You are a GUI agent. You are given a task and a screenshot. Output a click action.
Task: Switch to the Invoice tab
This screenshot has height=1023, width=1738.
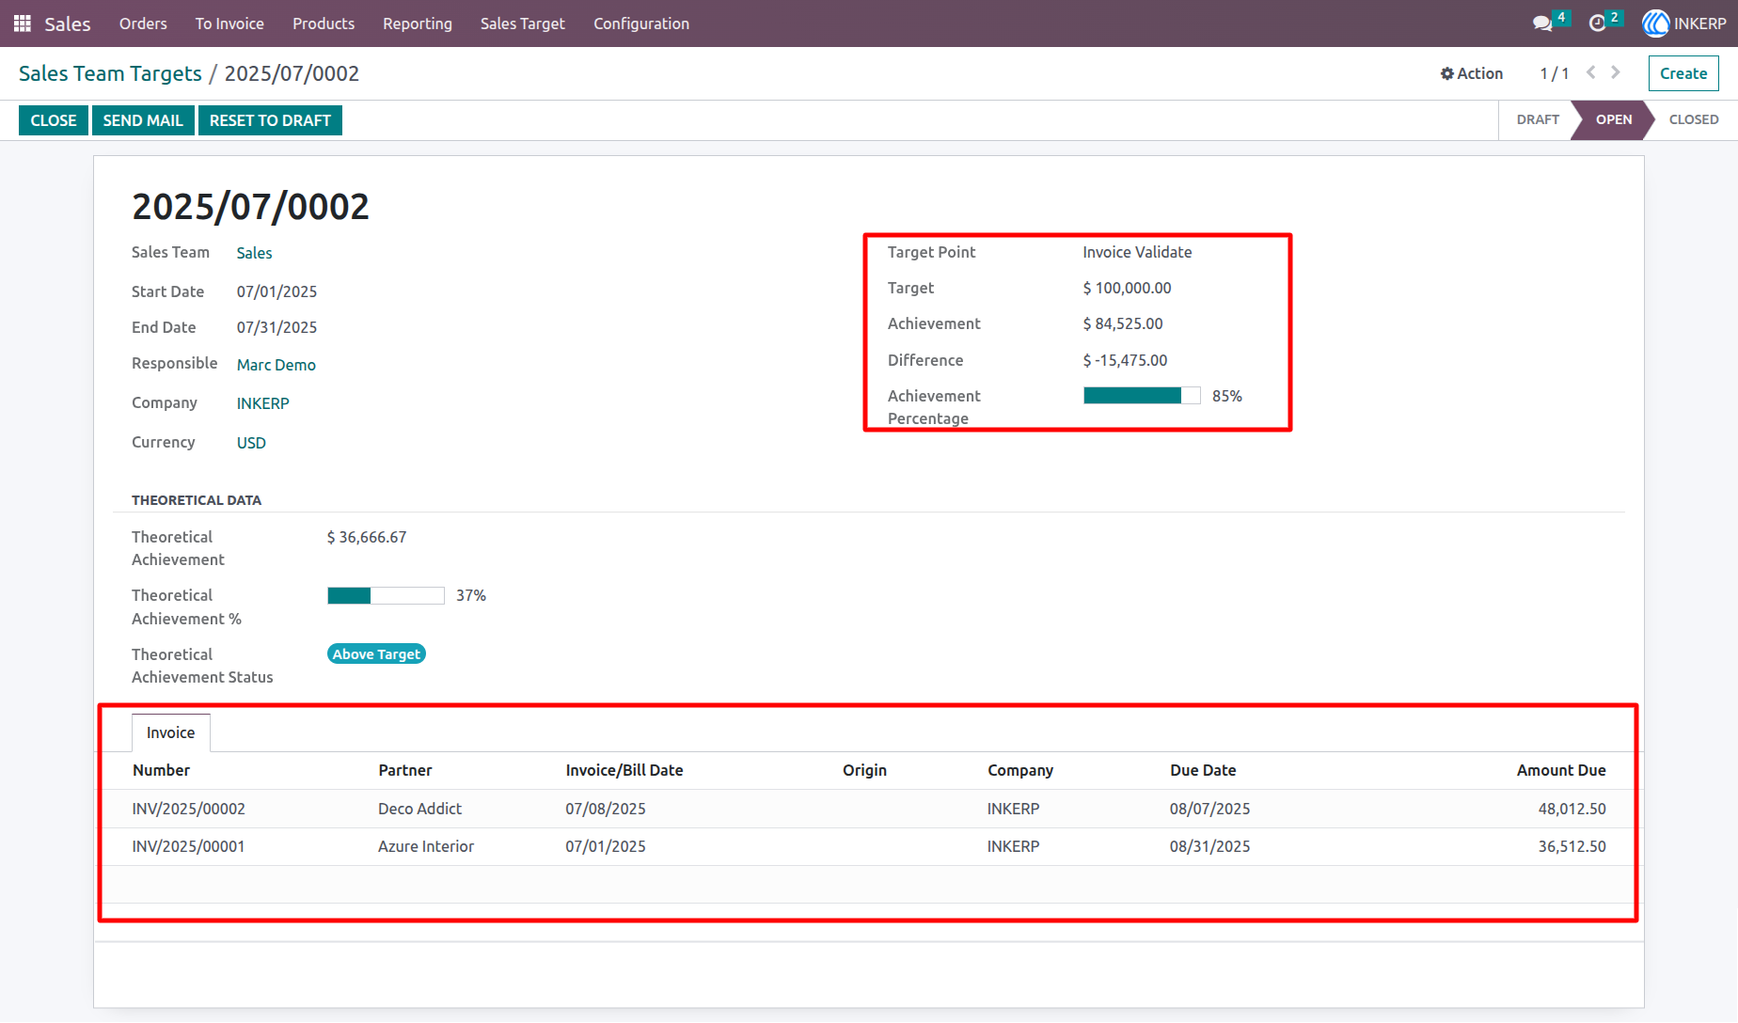click(x=170, y=732)
